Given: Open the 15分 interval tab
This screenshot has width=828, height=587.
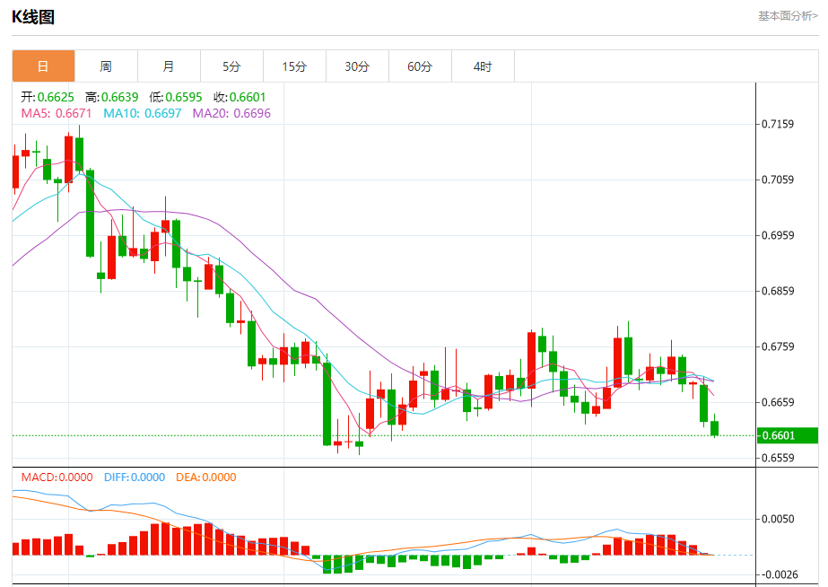Looking at the screenshot, I should point(294,66).
